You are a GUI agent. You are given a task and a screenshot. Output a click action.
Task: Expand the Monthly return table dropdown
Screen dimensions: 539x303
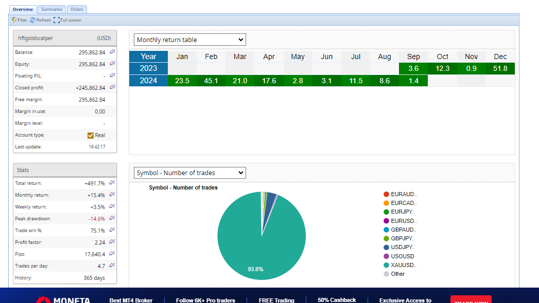189,40
